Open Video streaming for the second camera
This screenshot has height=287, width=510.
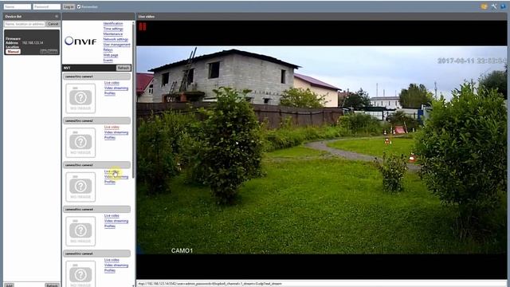[x=116, y=132]
